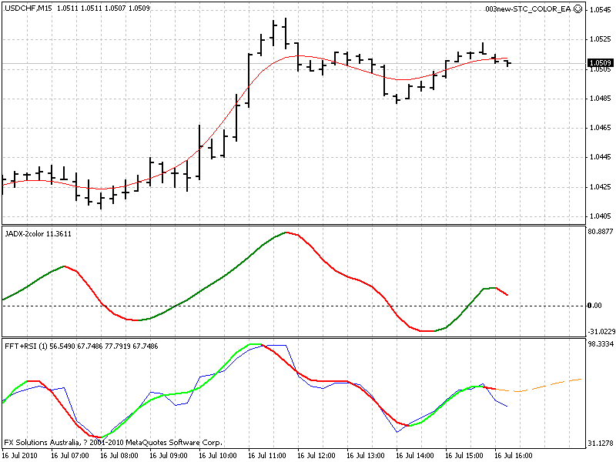Click the 31.1278 FFT+RSI scale minimum

pos(601,444)
